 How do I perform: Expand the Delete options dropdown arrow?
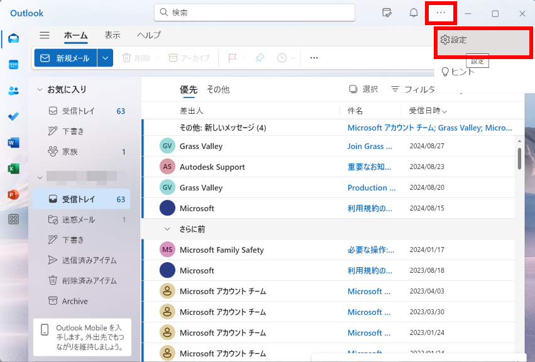[x=157, y=58]
